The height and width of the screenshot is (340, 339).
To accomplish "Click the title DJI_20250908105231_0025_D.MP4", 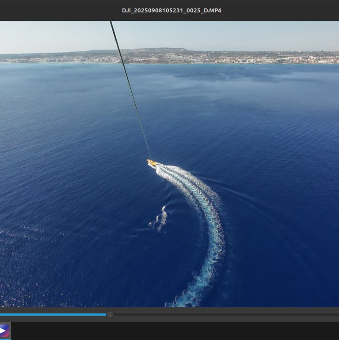I will [x=171, y=11].
